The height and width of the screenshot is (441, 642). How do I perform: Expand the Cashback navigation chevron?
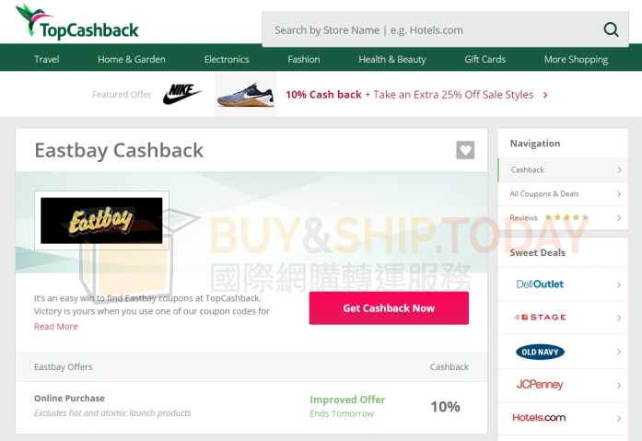click(620, 169)
